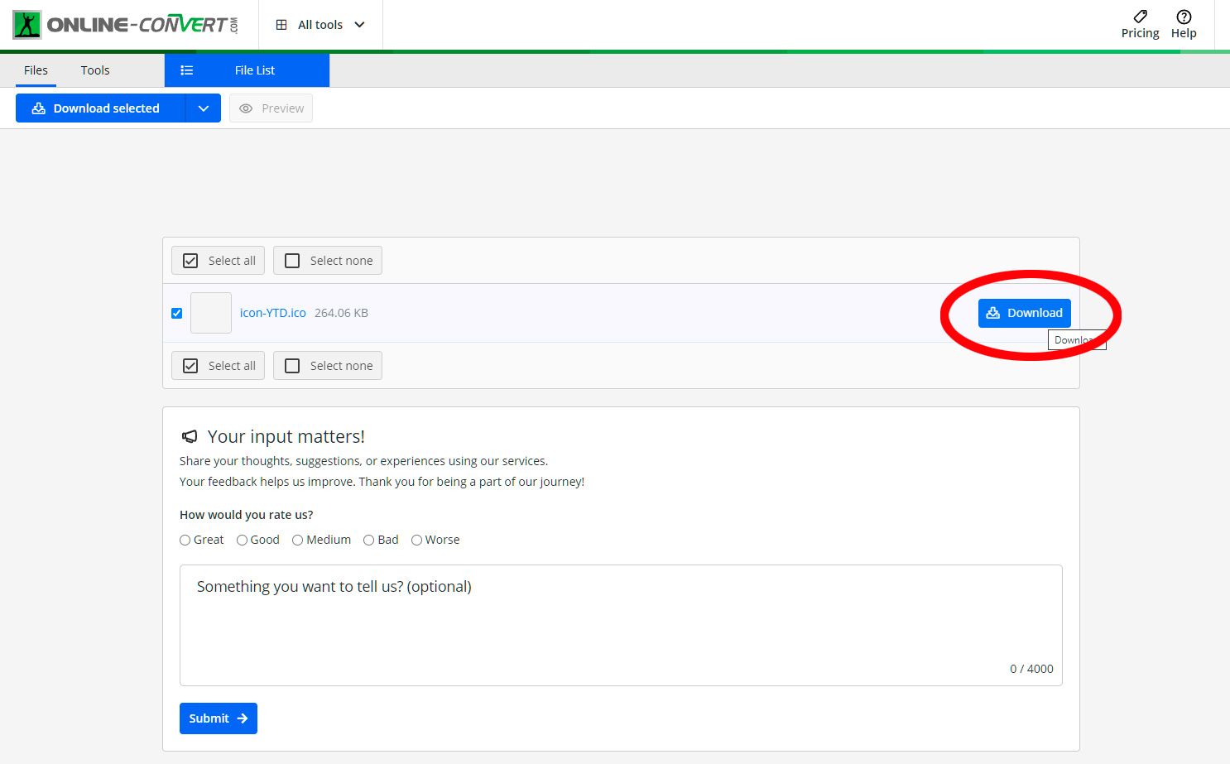The image size is (1230, 764).
Task: Open Help via the question mark icon
Action: click(x=1184, y=18)
